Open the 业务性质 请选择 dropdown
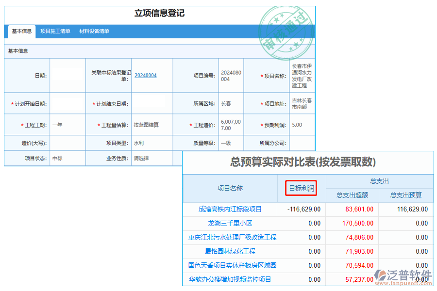Viewport: 437px width, 291px height. coord(151,158)
